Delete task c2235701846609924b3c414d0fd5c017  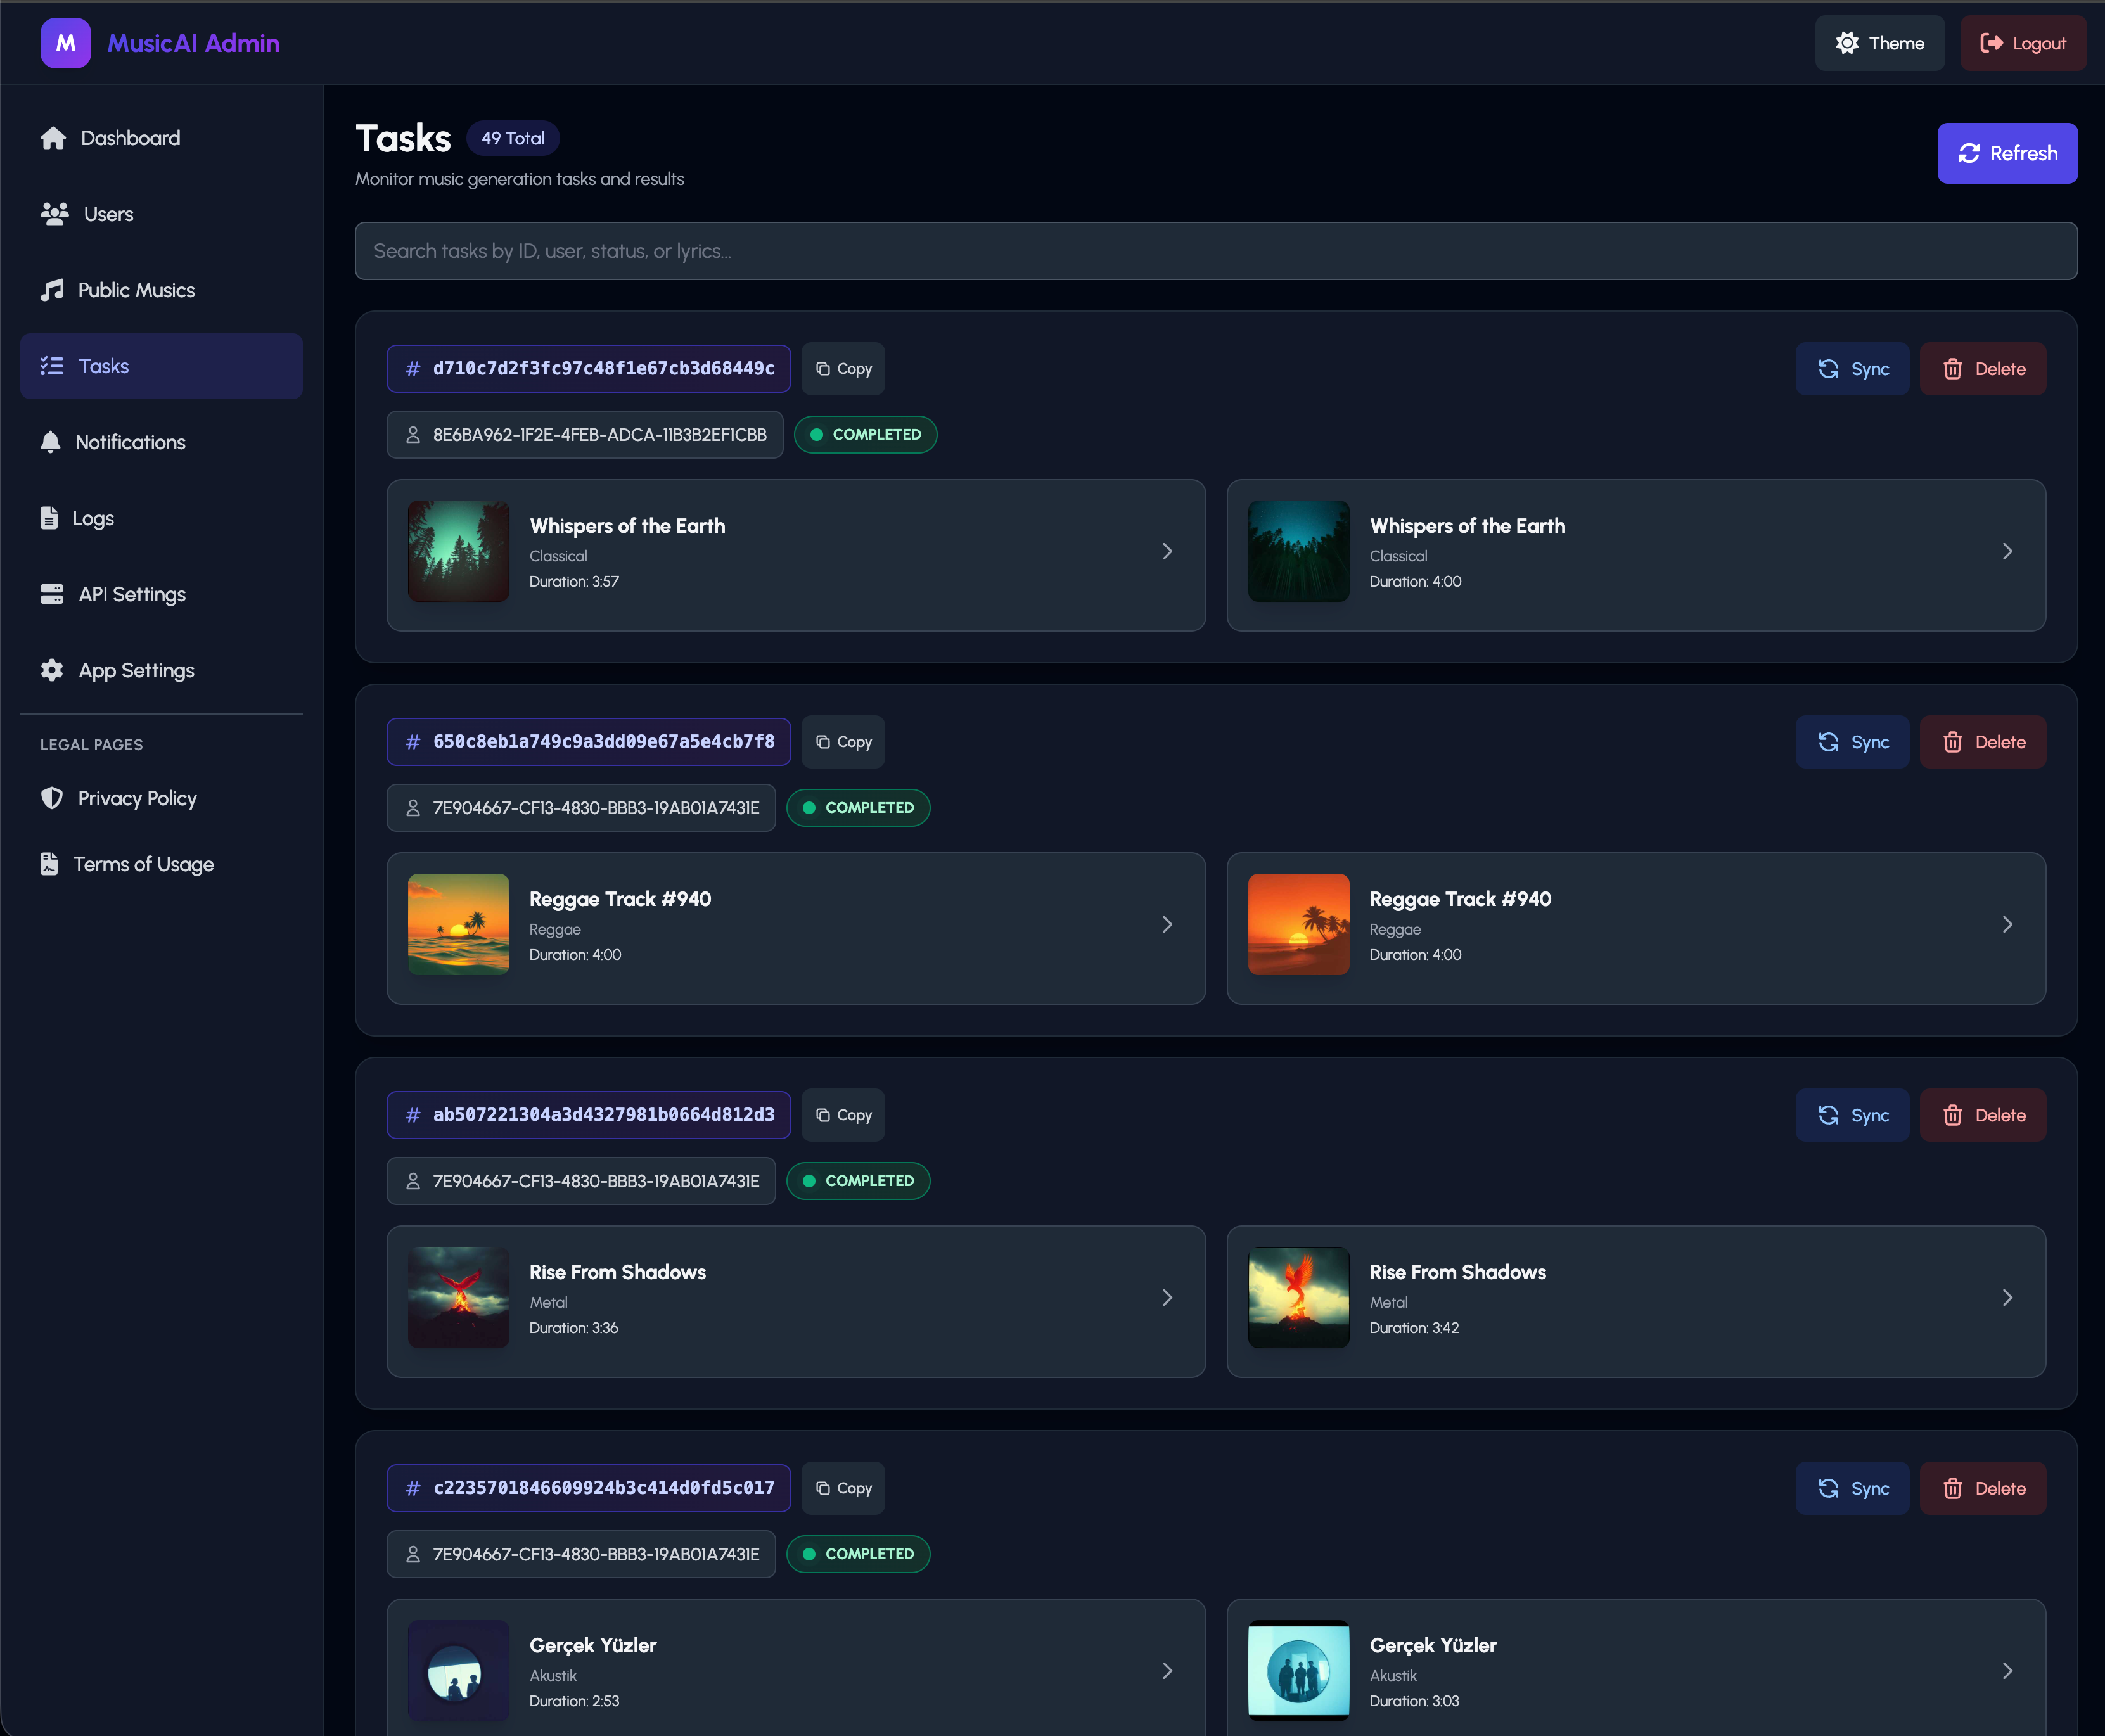(1982, 1488)
